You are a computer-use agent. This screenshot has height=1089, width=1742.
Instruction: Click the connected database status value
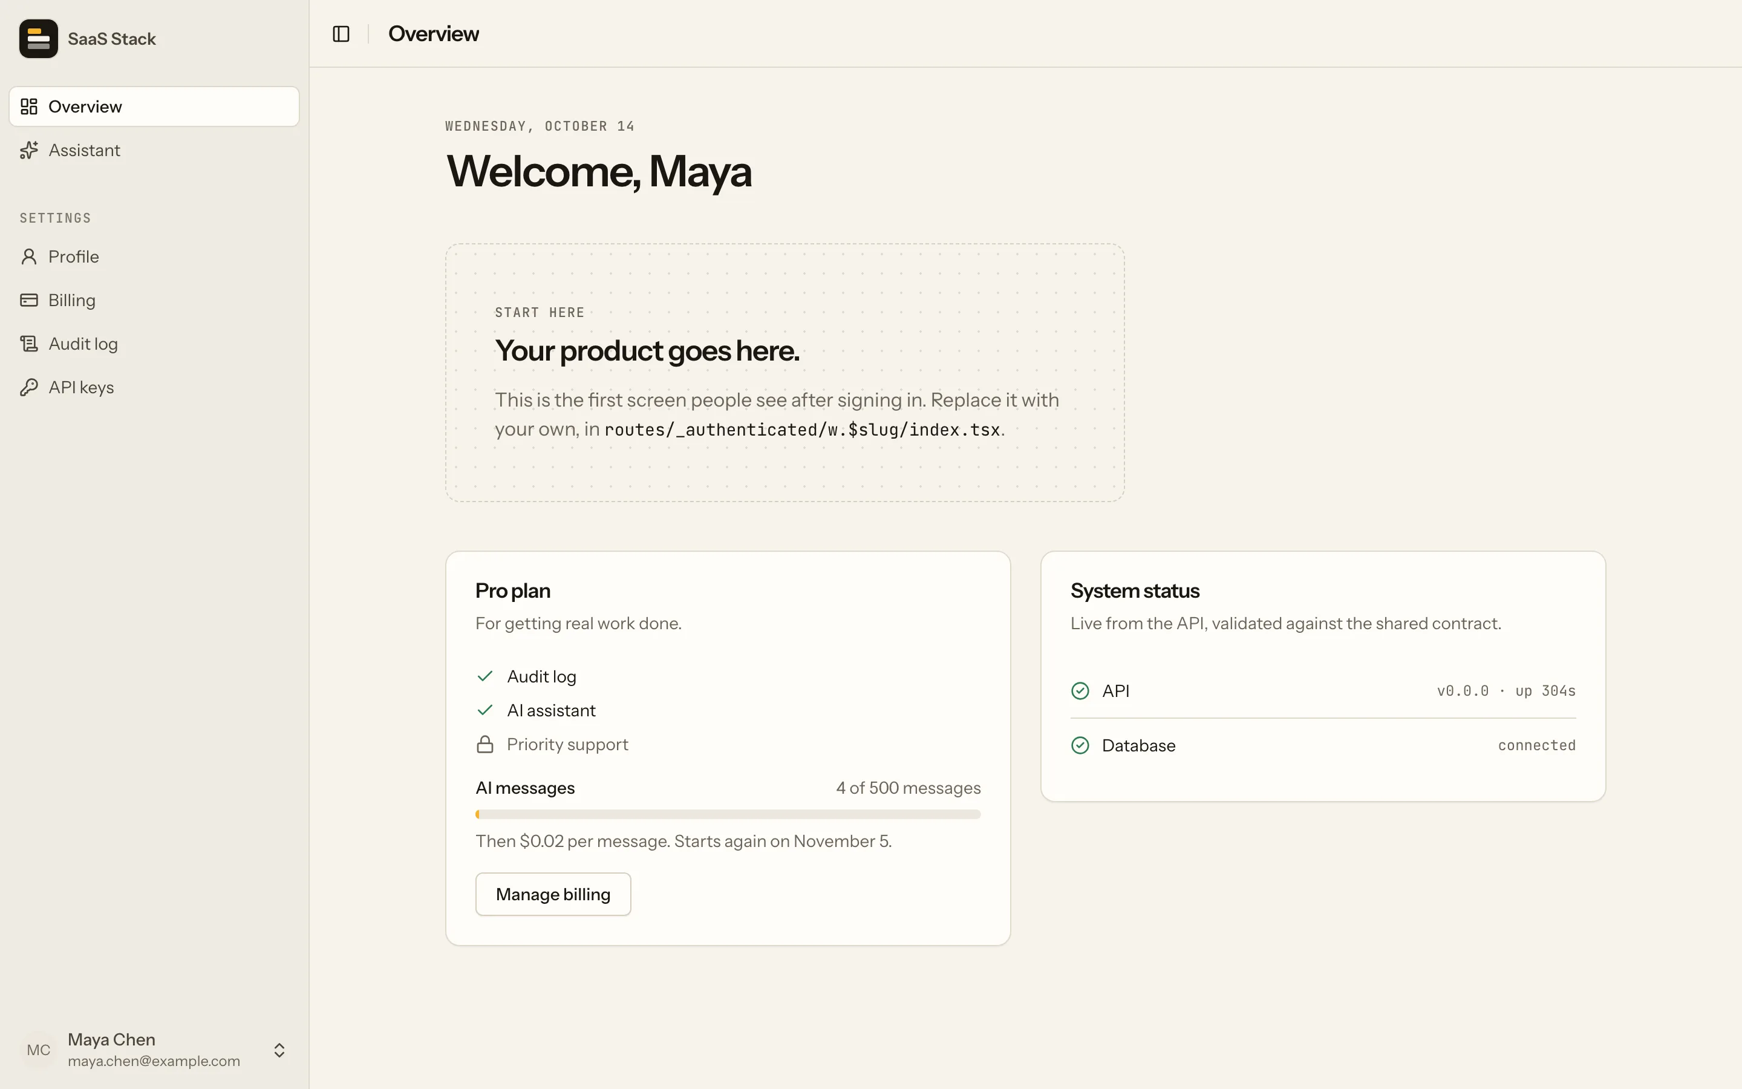click(1537, 745)
